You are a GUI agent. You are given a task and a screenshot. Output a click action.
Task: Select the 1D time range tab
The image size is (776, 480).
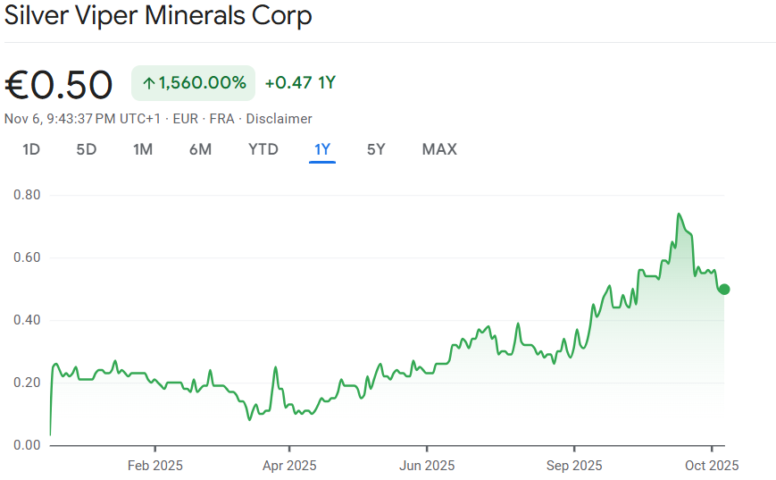click(x=31, y=149)
